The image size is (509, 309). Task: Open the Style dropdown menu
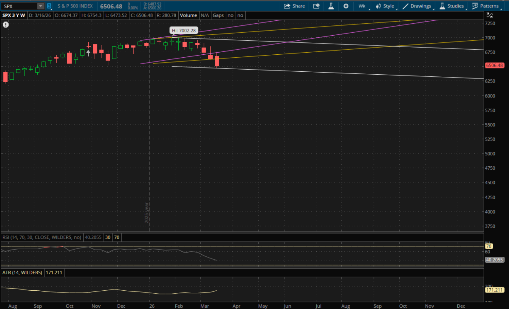coord(385,6)
